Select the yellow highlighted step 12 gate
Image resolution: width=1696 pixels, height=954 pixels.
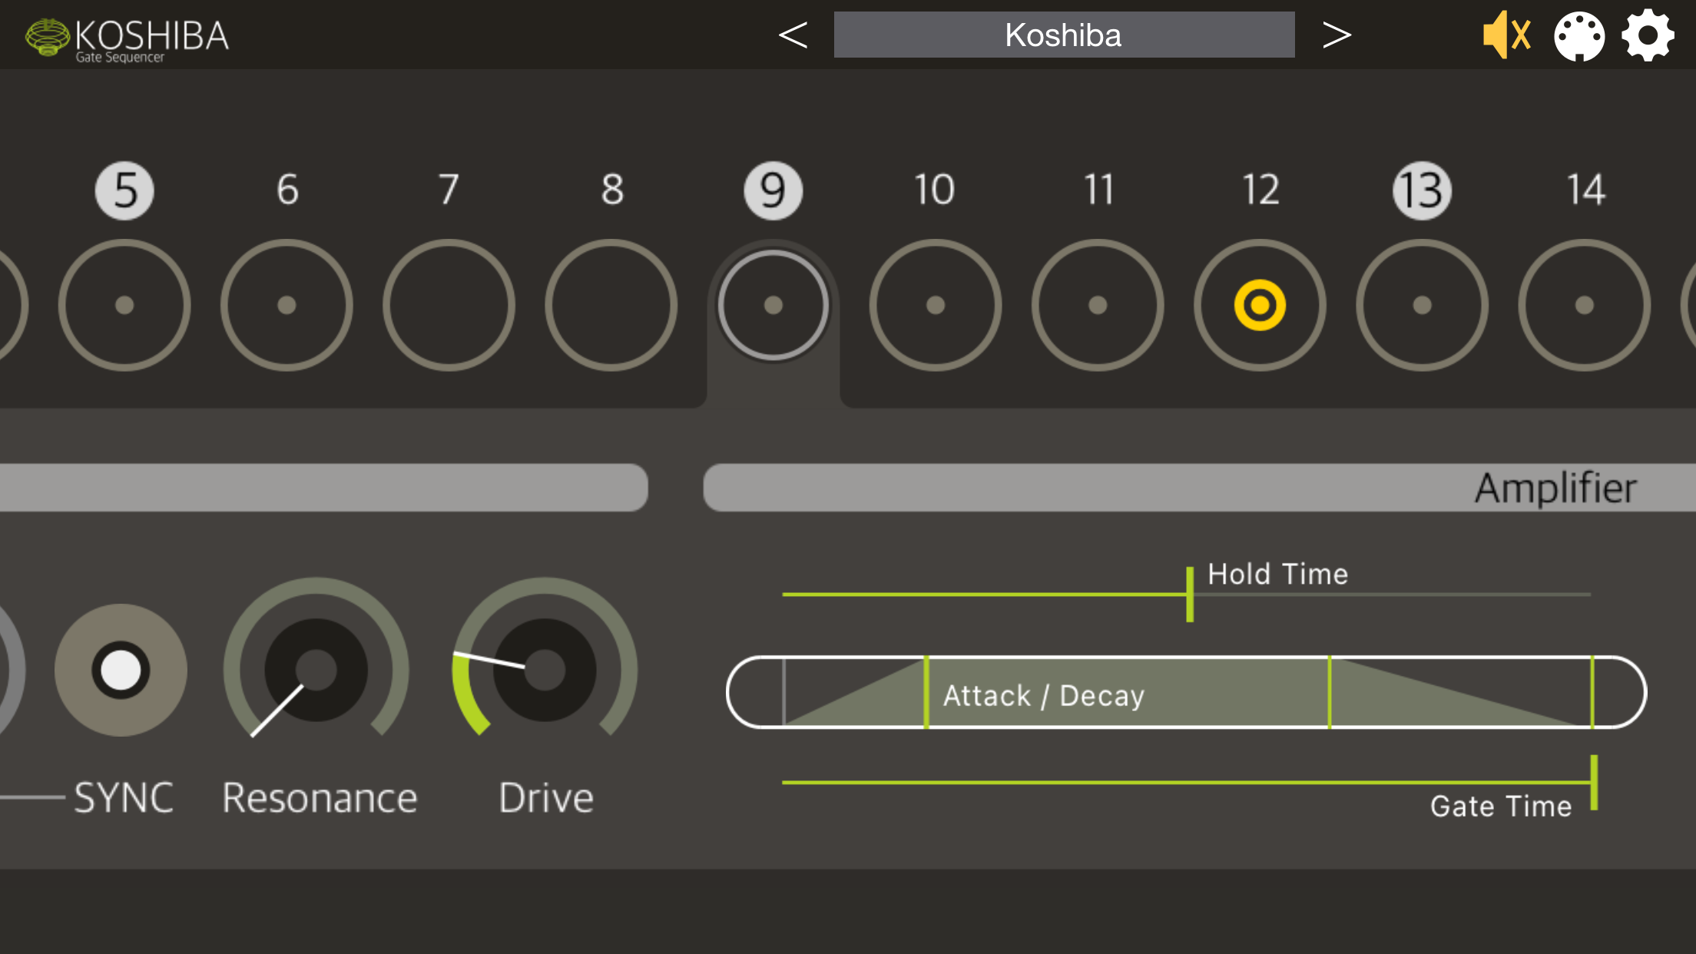[x=1260, y=306]
